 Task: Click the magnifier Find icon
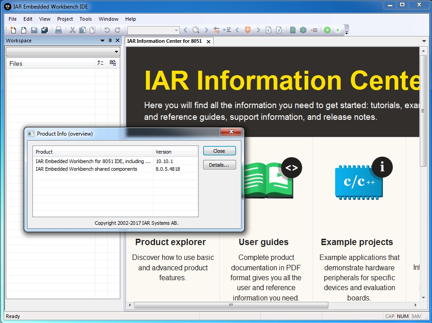196,30
